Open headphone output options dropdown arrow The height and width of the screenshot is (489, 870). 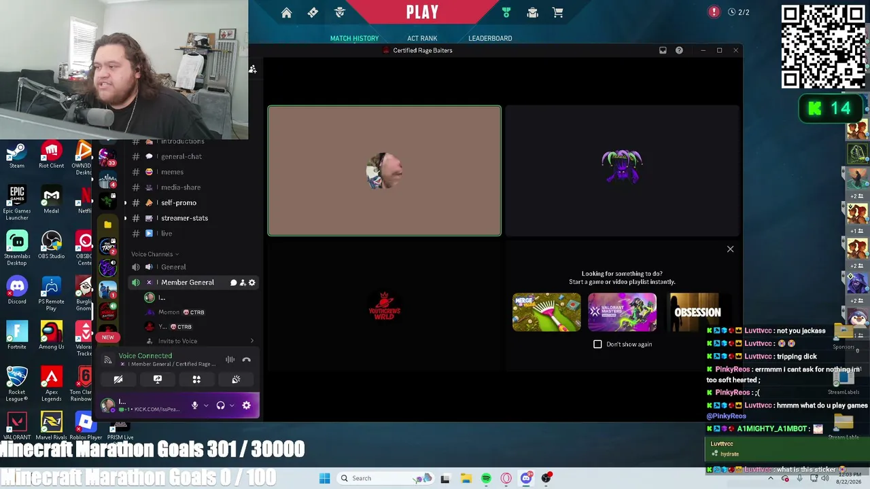[232, 406]
